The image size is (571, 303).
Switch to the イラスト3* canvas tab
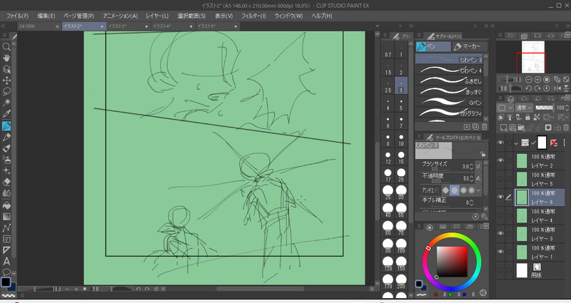128,26
